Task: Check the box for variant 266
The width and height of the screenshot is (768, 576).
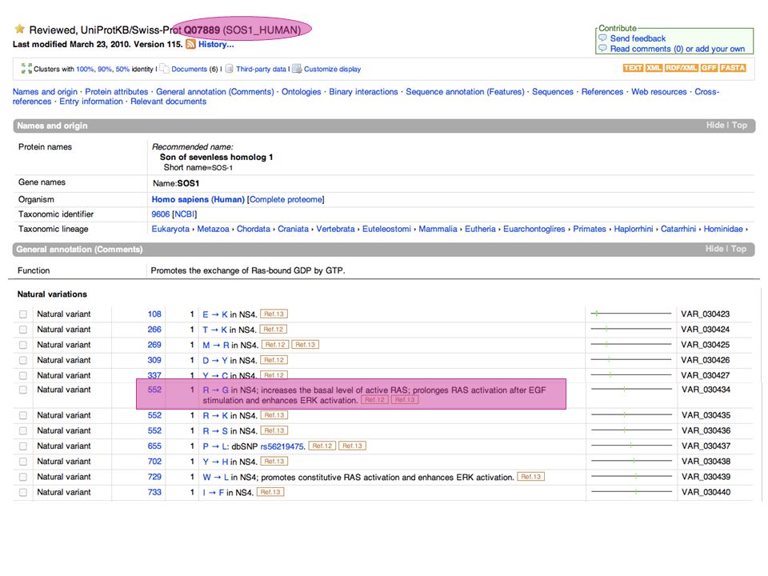Action: tap(23, 330)
